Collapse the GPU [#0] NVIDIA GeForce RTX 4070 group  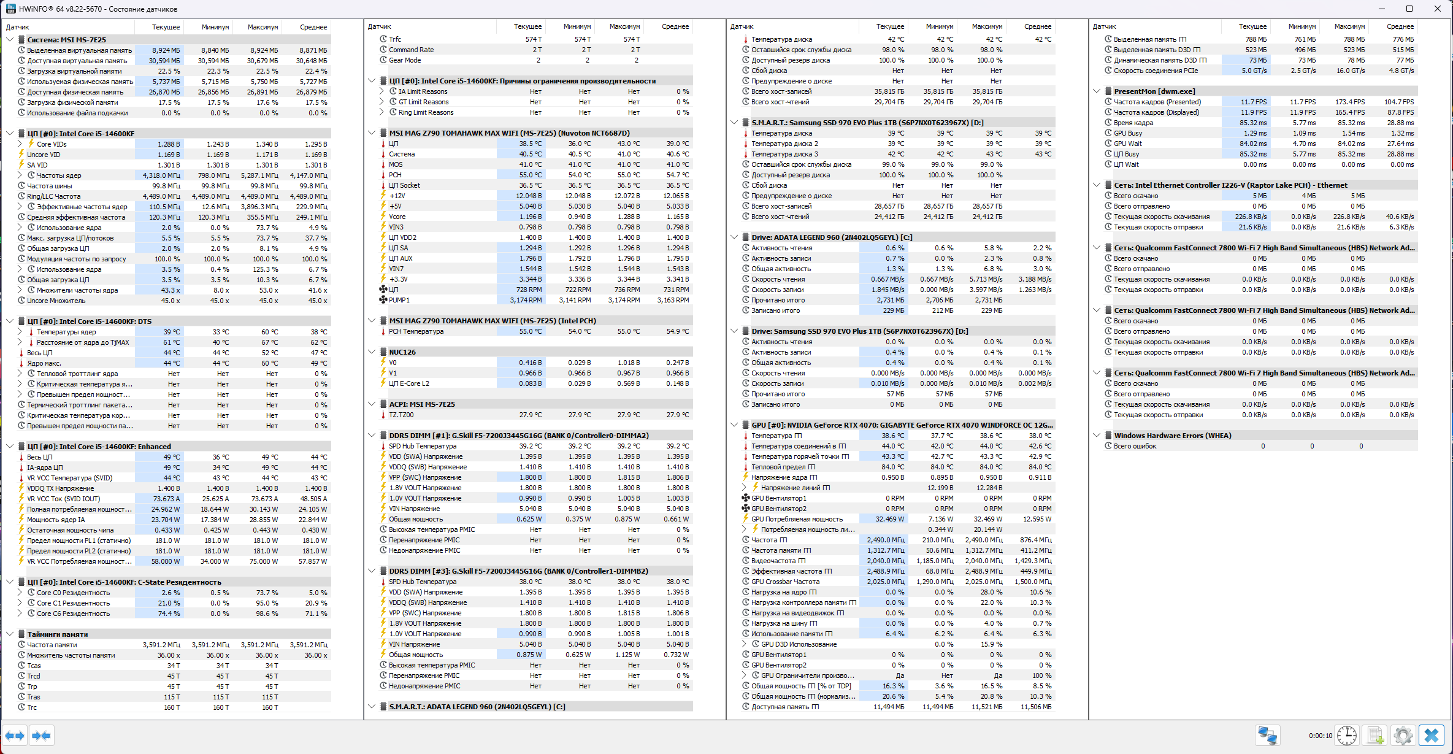pos(734,425)
